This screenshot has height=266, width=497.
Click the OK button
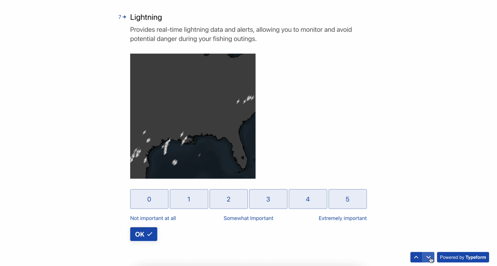point(144,234)
